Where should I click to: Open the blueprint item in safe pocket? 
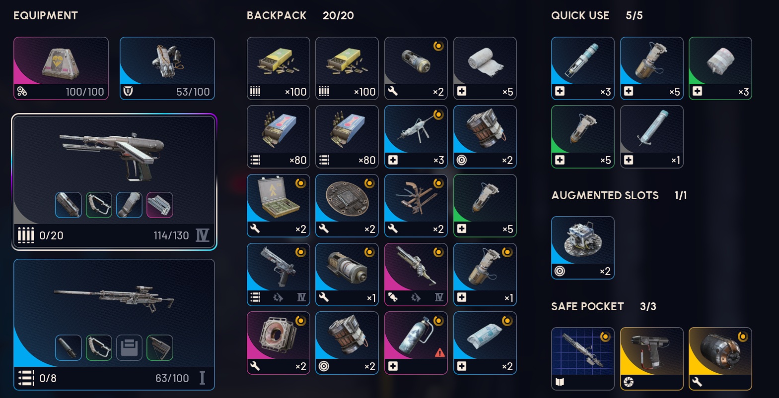pyautogui.click(x=583, y=359)
